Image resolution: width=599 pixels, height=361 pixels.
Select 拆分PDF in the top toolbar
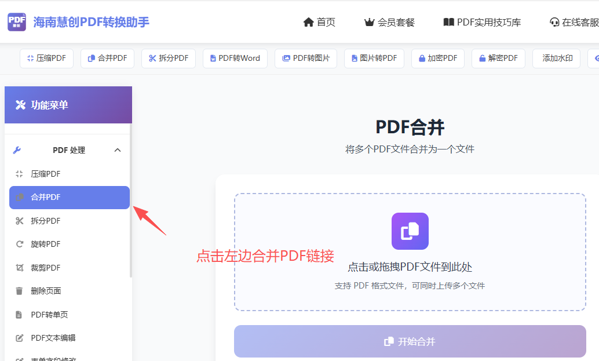[169, 58]
